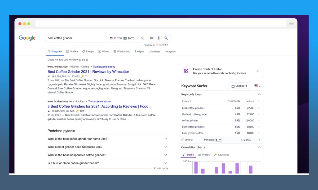Click the 'coffee grinder' volume 110000
The width and height of the screenshot is (318, 190).
[250, 121]
